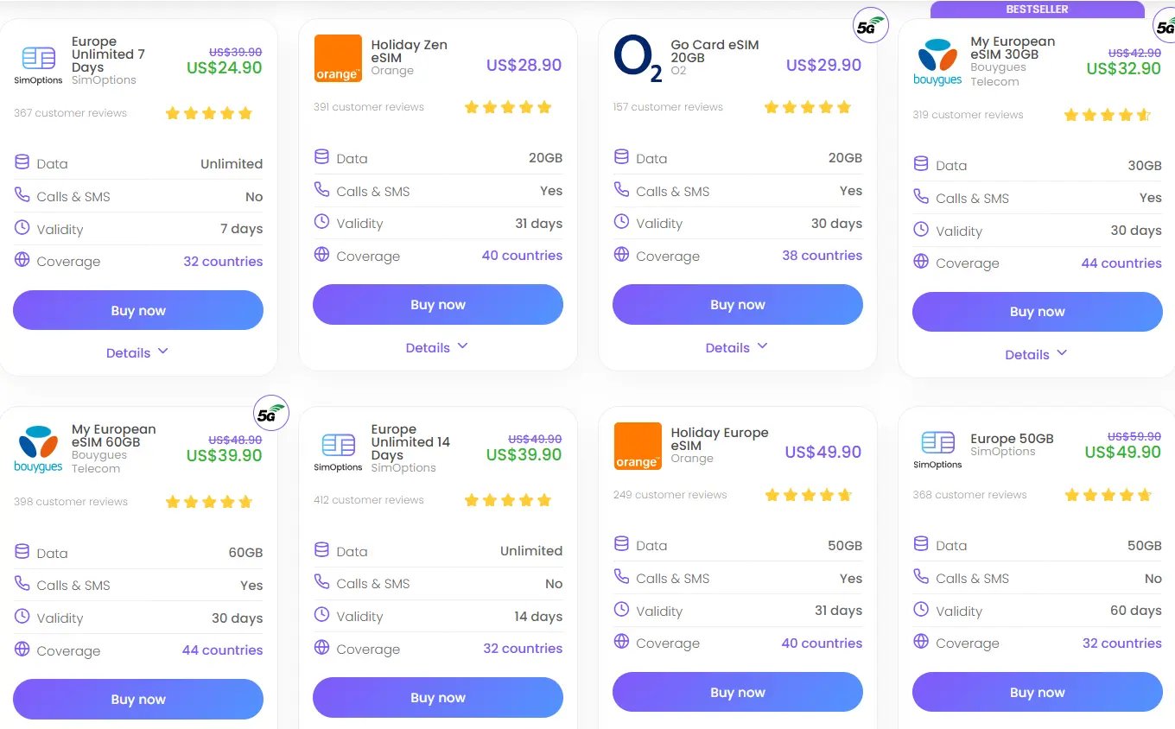The width and height of the screenshot is (1175, 729).
Task: Click the phone Calls & SMS icon on Go Card
Action: [x=619, y=191]
